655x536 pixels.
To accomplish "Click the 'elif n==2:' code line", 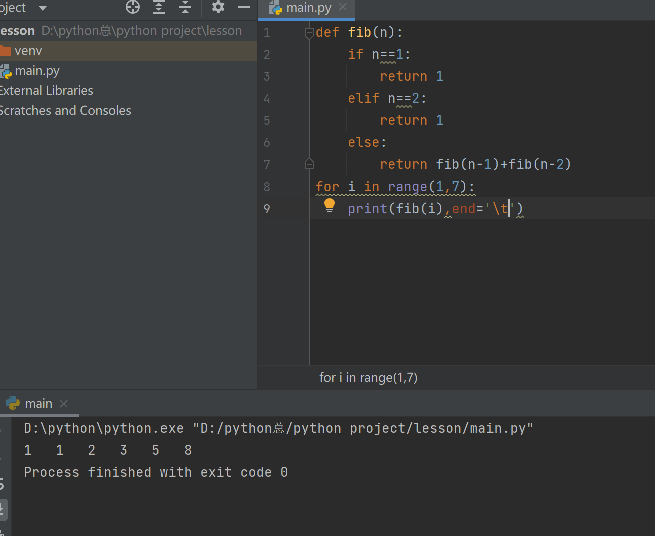I will [387, 98].
